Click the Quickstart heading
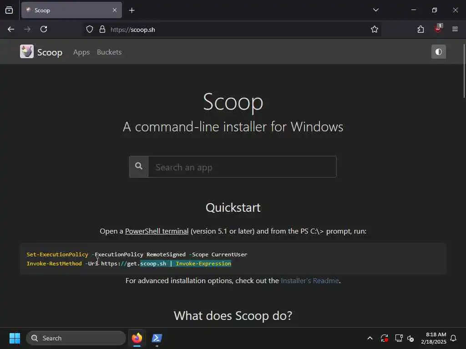Viewport: 466px width, 349px height. pyautogui.click(x=233, y=207)
